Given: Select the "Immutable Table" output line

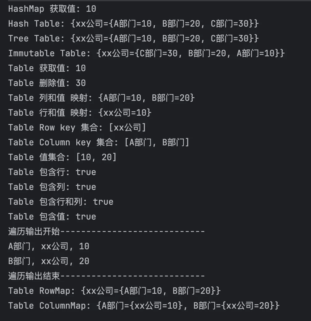Looking at the screenshot, I should [x=146, y=53].
